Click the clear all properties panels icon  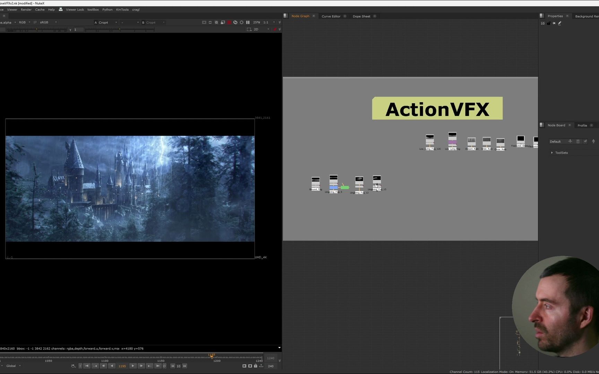[554, 23]
